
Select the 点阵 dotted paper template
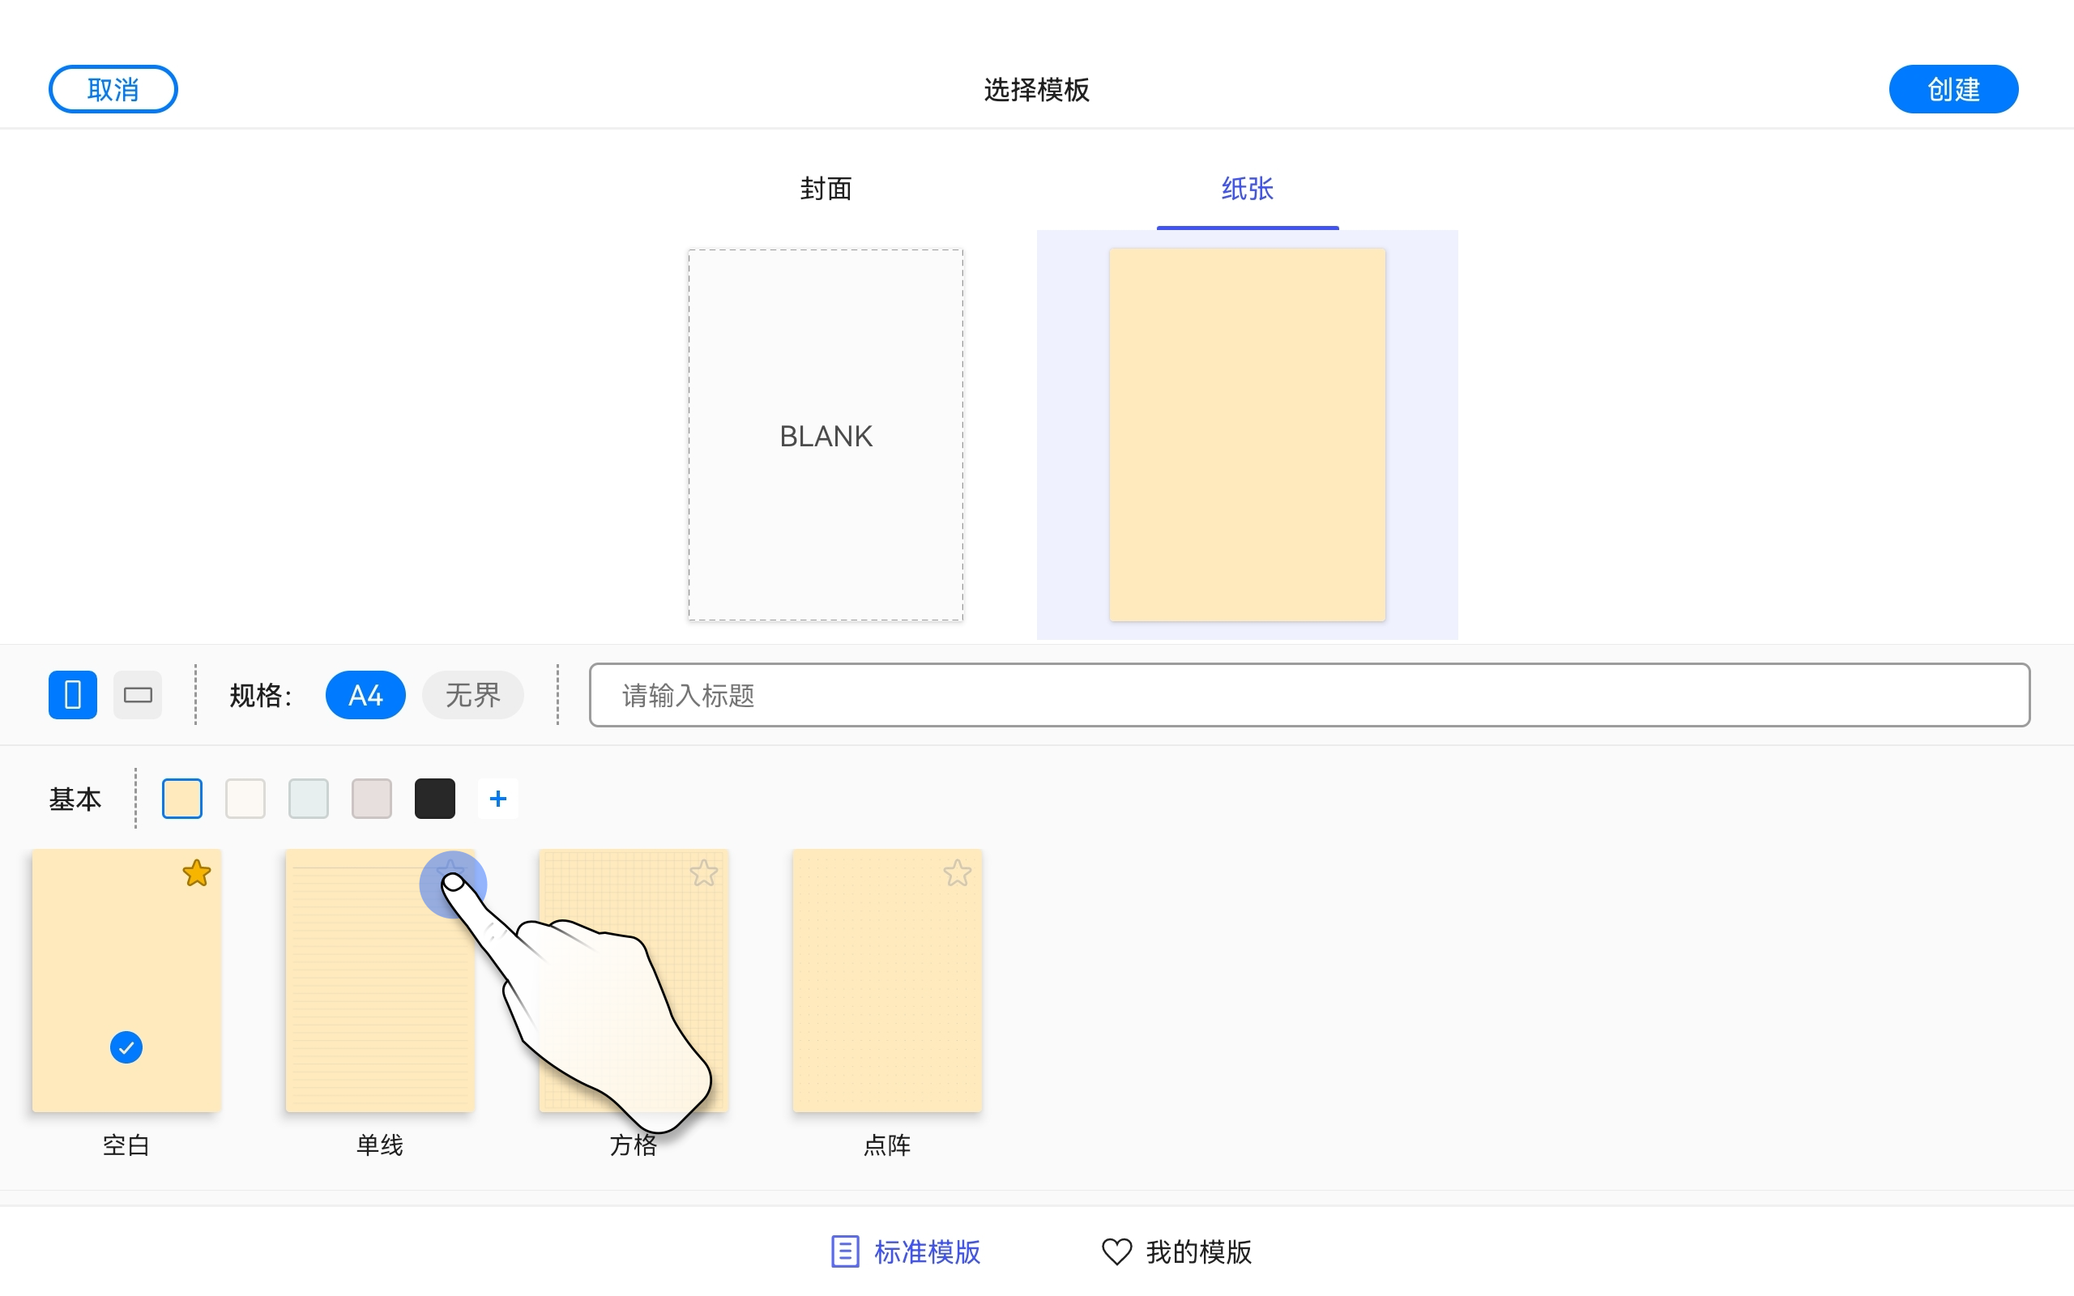click(x=887, y=981)
